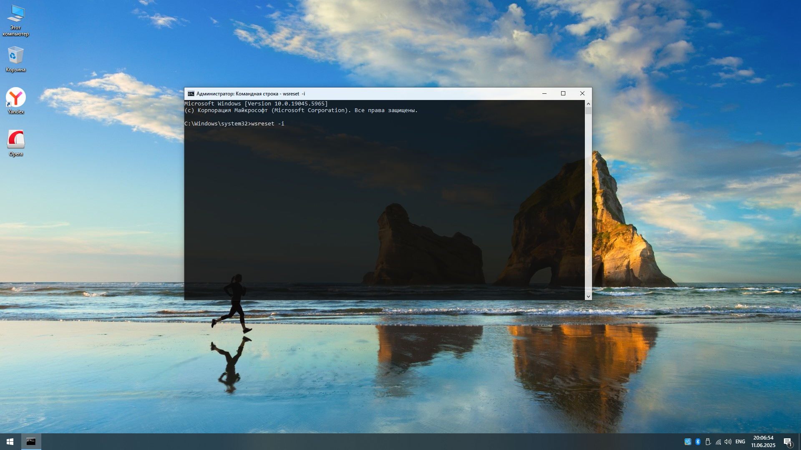Maximize the Command Prompt window

tap(563, 94)
